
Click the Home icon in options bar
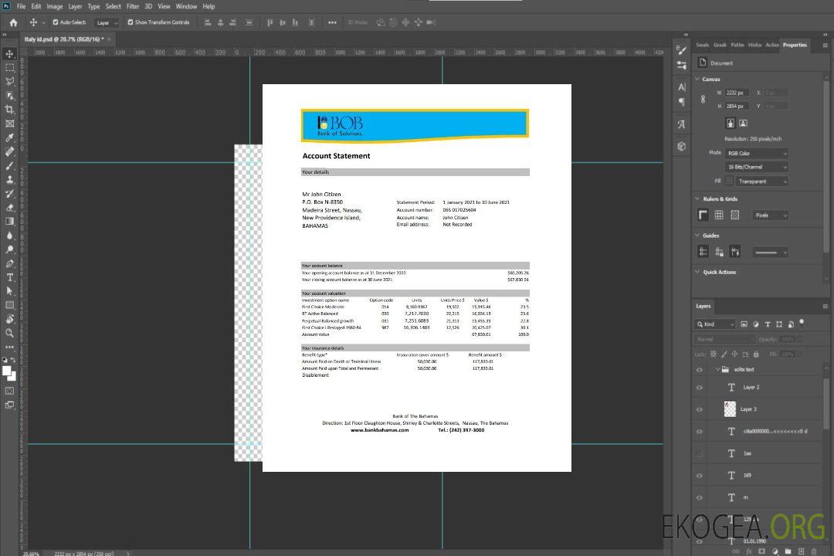pos(13,22)
